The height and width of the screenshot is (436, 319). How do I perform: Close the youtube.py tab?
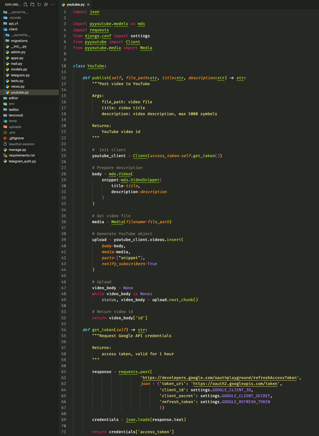[88, 4]
